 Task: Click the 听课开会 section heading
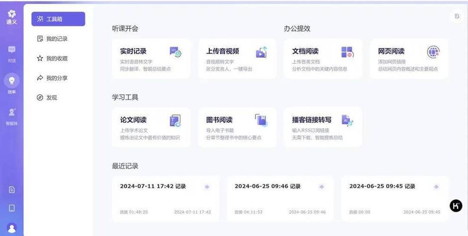(125, 29)
